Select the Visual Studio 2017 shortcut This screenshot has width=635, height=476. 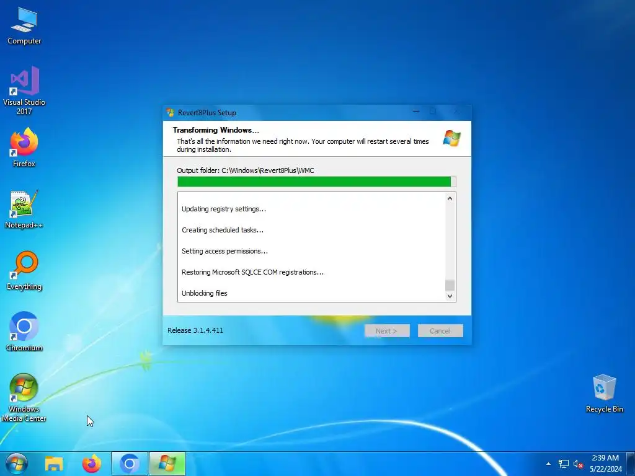(x=24, y=90)
